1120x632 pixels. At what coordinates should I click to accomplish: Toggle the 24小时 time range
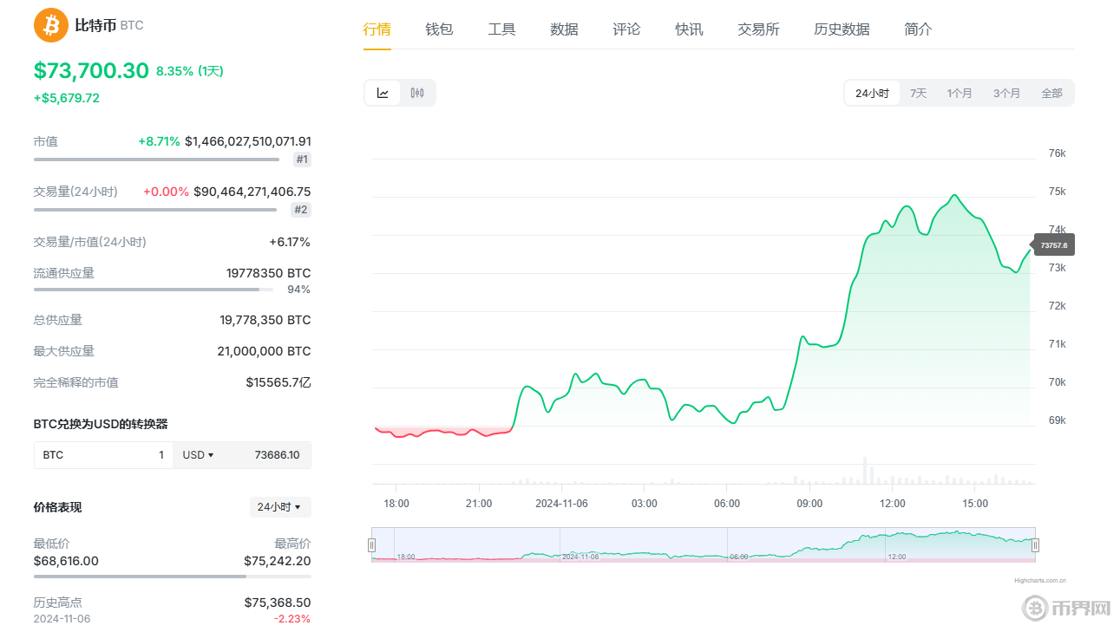[x=871, y=92]
